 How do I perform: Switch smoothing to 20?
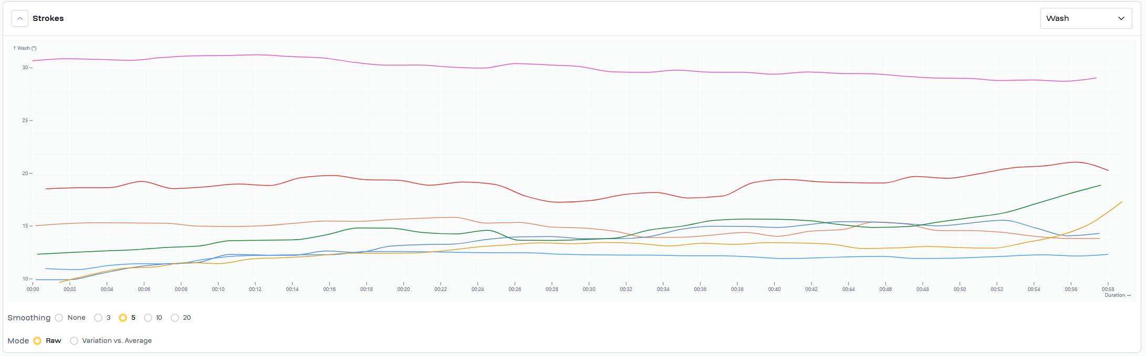pyautogui.click(x=175, y=318)
